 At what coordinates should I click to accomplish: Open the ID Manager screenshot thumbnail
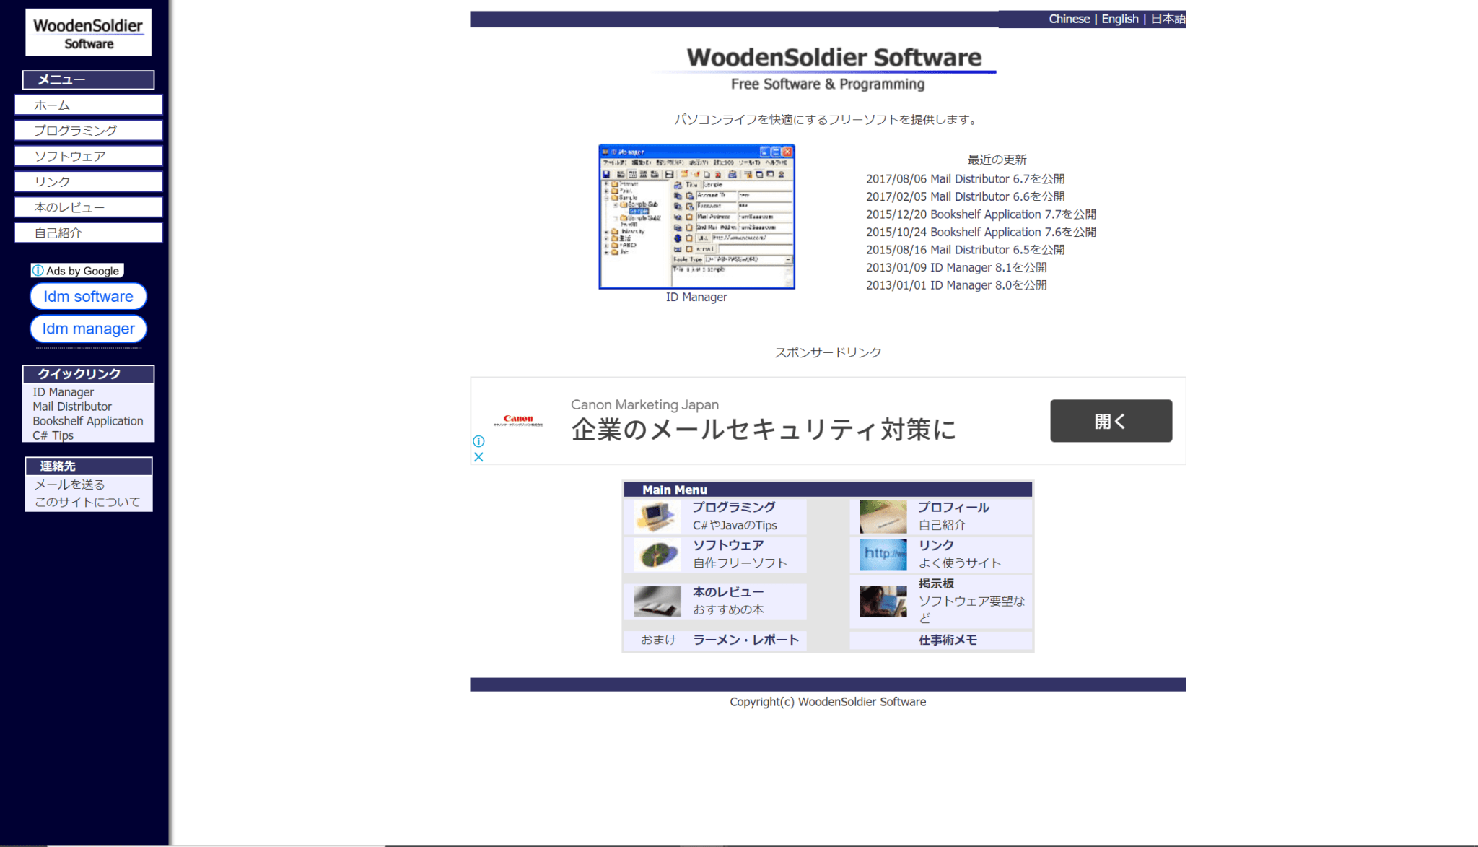pyautogui.click(x=696, y=217)
